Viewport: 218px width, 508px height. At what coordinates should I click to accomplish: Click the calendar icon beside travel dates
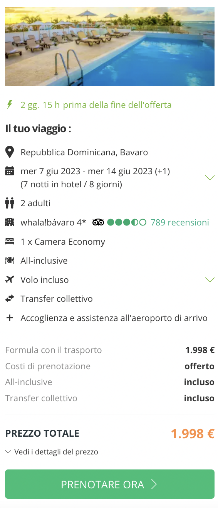pos(10,171)
